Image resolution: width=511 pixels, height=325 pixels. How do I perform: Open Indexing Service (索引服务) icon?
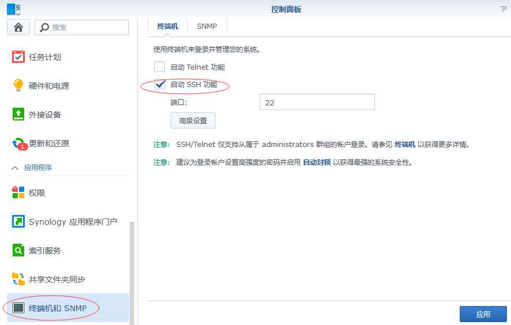18,250
